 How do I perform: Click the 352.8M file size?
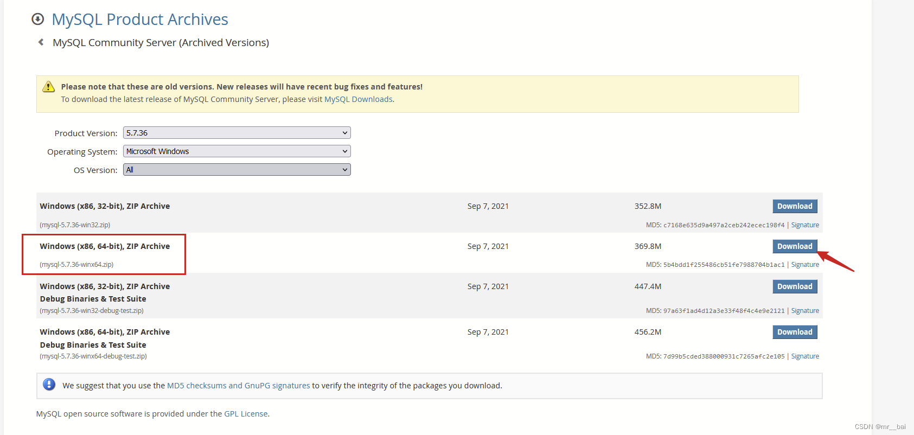(648, 206)
